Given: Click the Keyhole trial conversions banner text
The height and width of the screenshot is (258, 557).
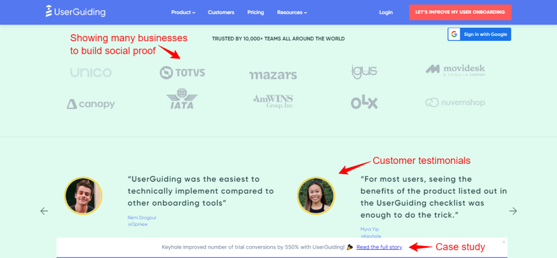Looking at the screenshot, I should 253,247.
